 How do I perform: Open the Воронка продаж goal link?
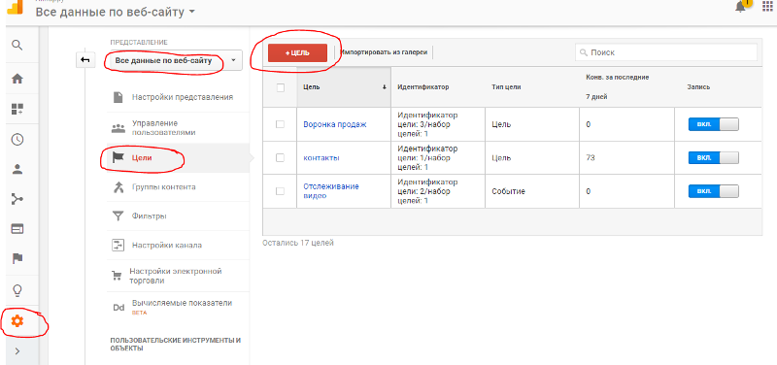tap(335, 124)
